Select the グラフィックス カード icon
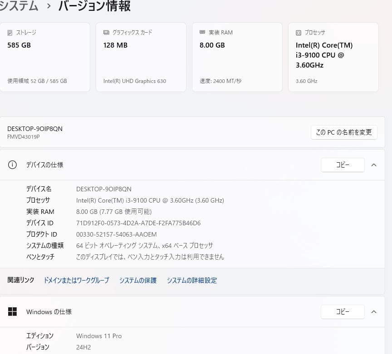The image size is (392, 354). click(x=106, y=32)
